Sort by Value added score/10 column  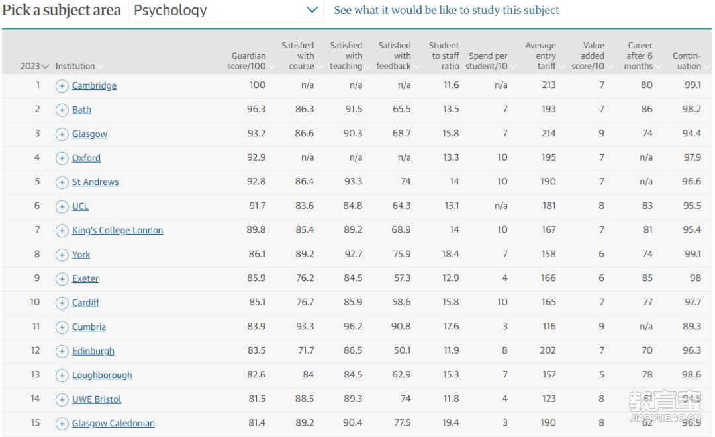591,56
